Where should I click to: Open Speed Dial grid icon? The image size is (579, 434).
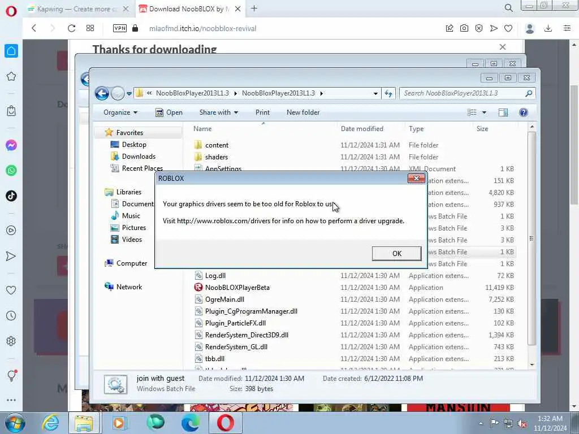point(90,28)
